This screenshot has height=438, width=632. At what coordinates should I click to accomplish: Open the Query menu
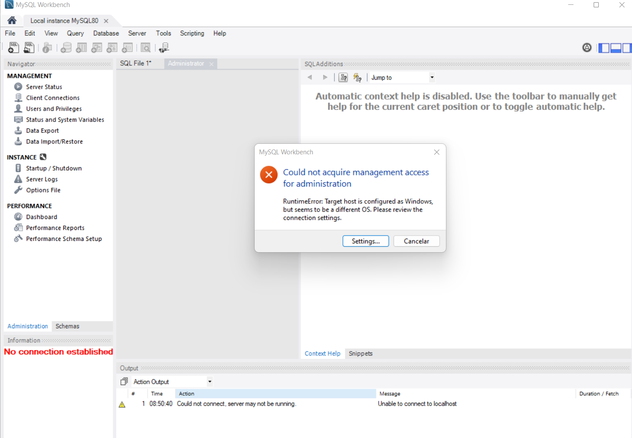point(75,33)
